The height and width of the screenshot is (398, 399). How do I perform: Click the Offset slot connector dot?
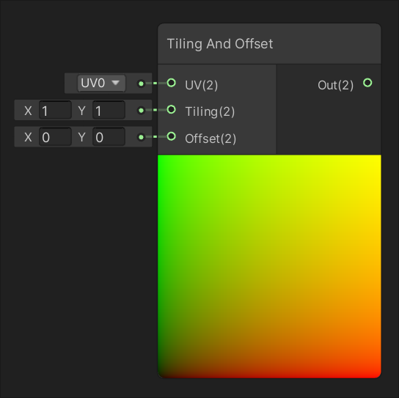(142, 137)
